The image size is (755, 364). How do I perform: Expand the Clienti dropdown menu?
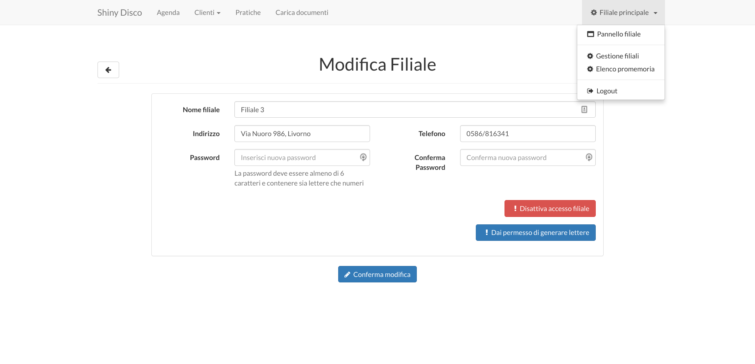tap(207, 13)
